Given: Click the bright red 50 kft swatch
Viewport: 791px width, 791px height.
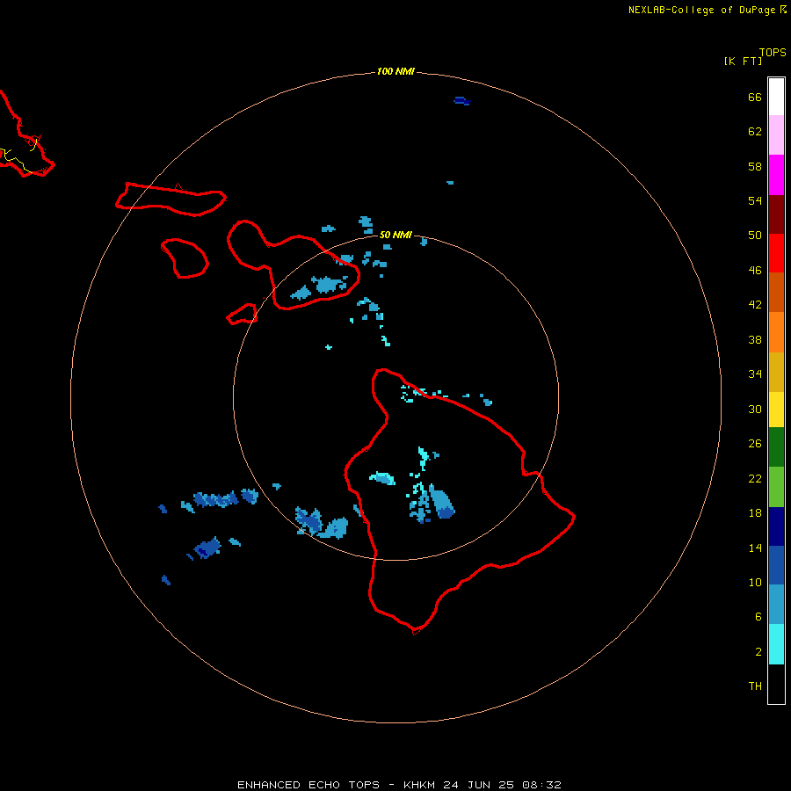Looking at the screenshot, I should tap(776, 253).
